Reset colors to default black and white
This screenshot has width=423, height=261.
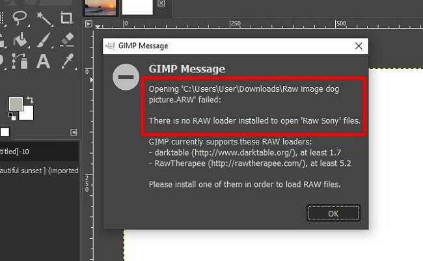12,117
